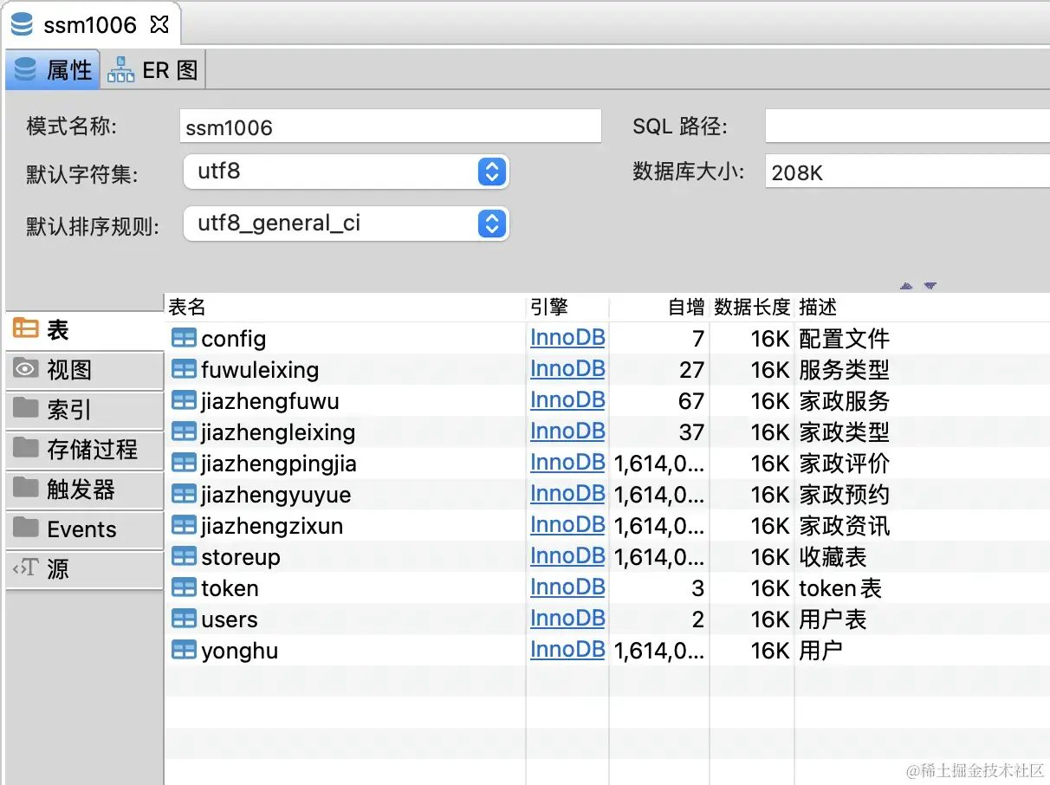Open the 触发器 sidebar section

point(84,490)
